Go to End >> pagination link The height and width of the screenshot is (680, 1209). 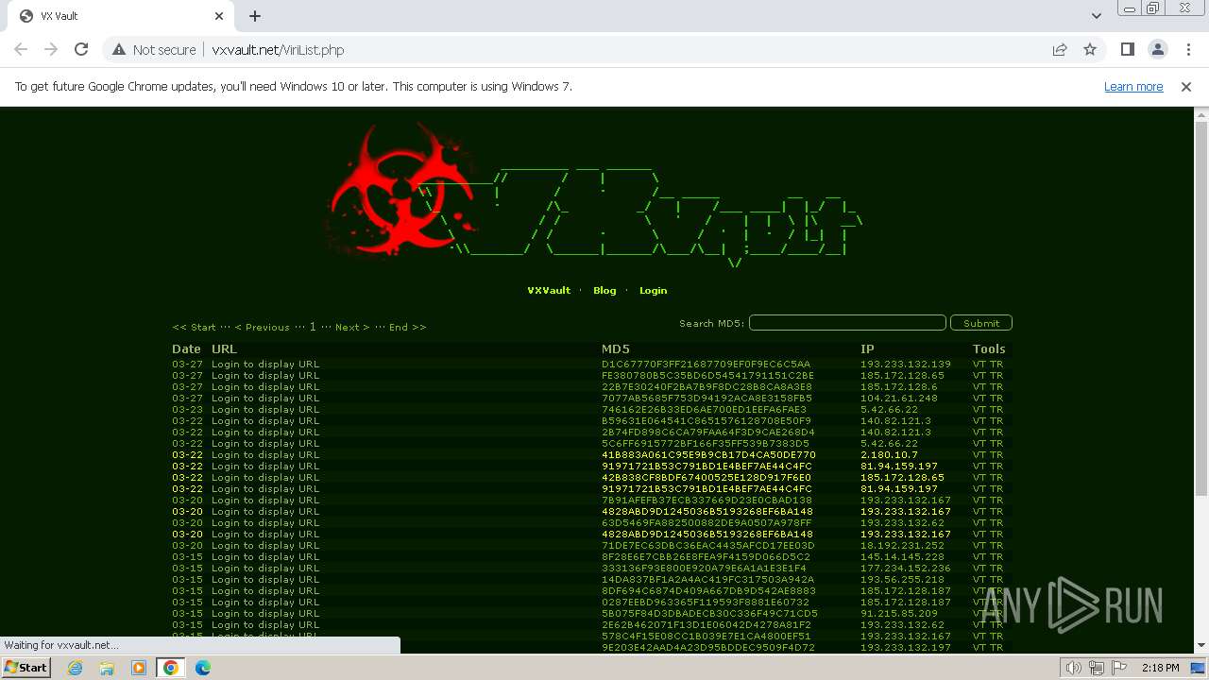pos(407,327)
